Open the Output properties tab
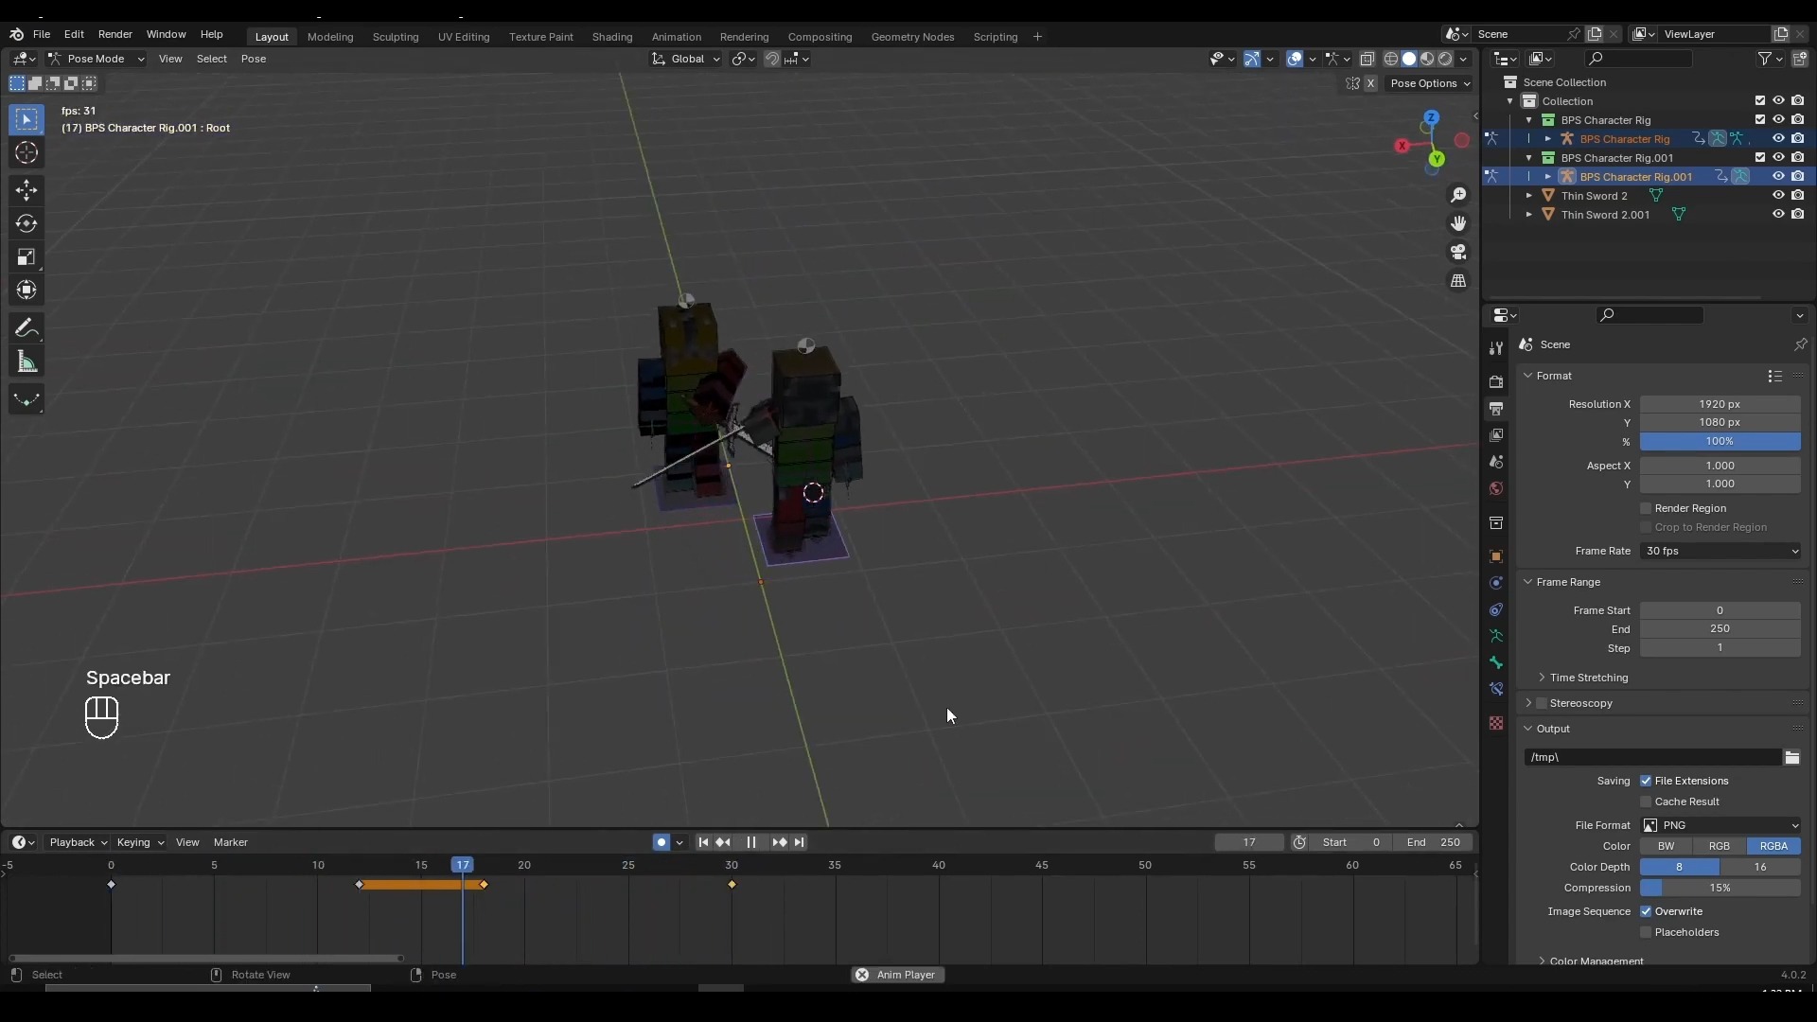This screenshot has width=1817, height=1022. coord(1496,409)
